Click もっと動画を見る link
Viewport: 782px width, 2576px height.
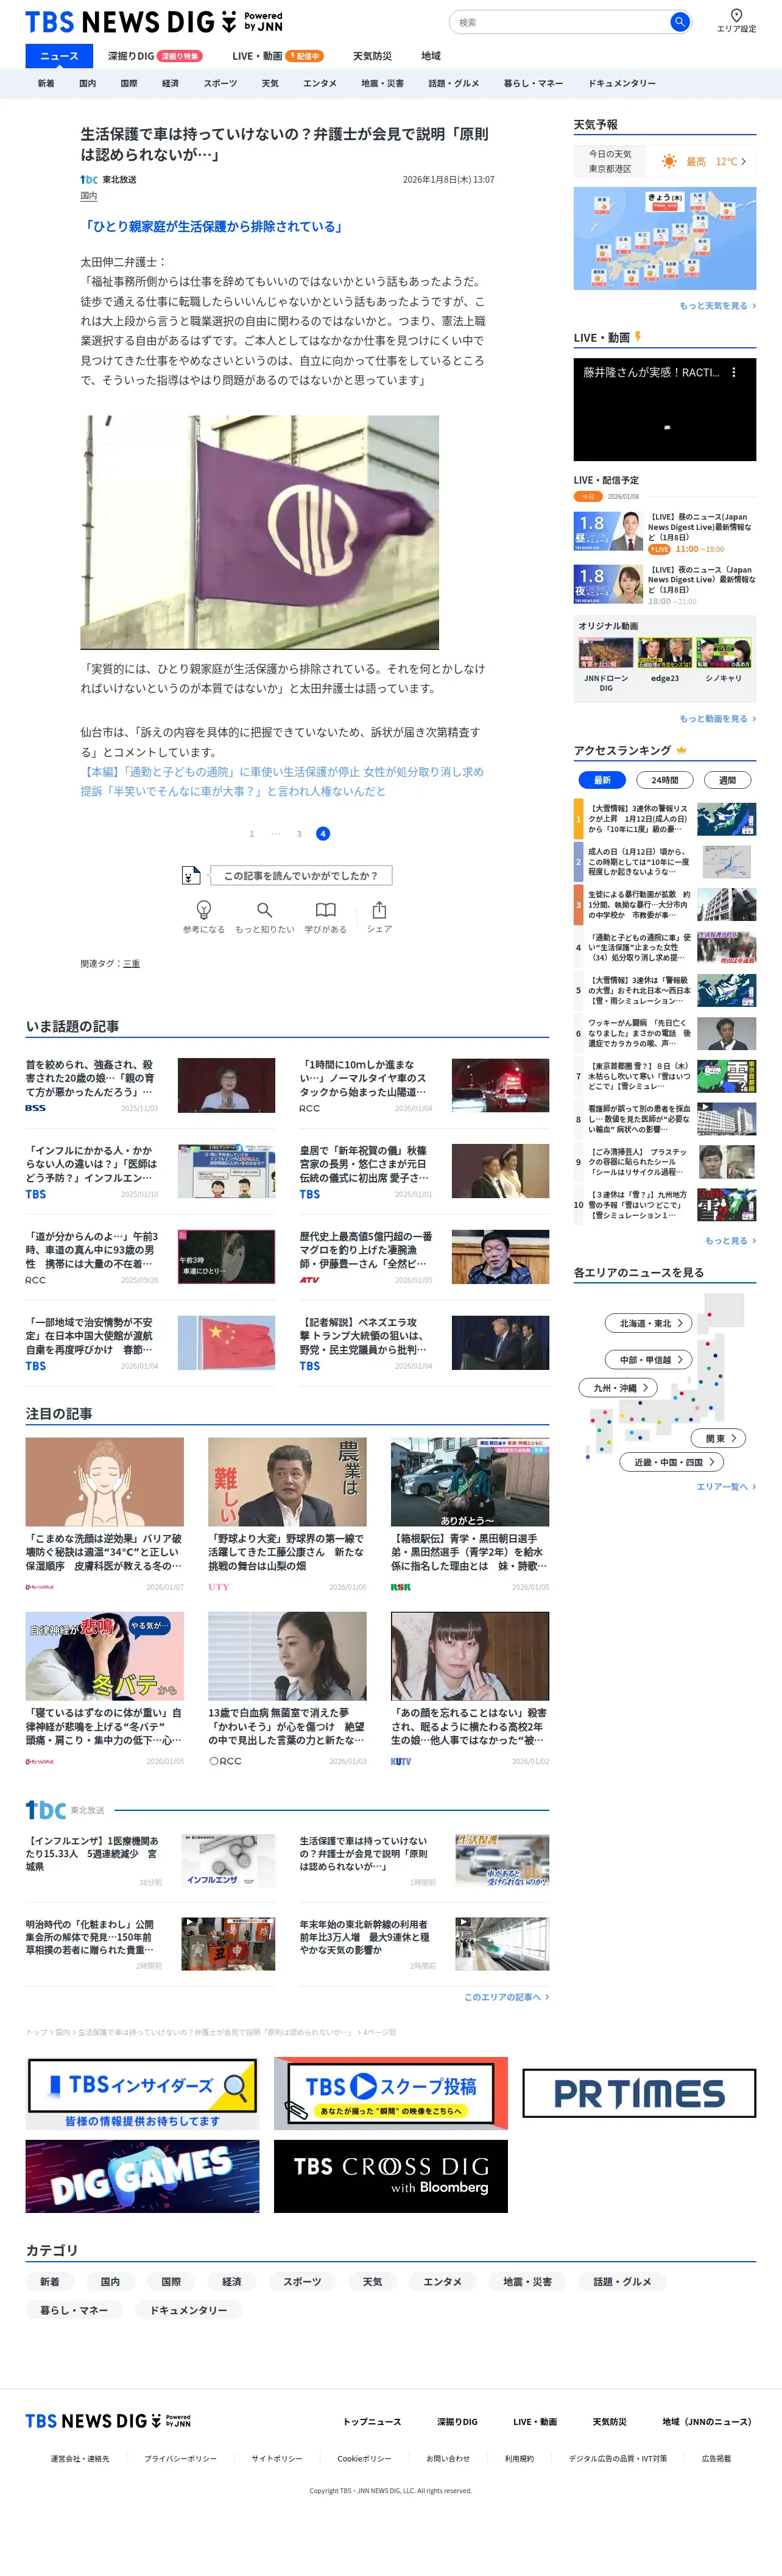[x=718, y=719]
